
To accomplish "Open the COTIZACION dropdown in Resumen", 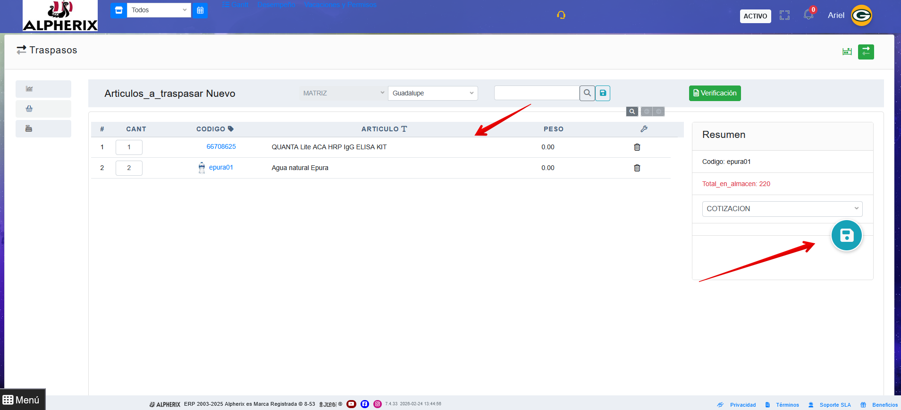I will [782, 209].
